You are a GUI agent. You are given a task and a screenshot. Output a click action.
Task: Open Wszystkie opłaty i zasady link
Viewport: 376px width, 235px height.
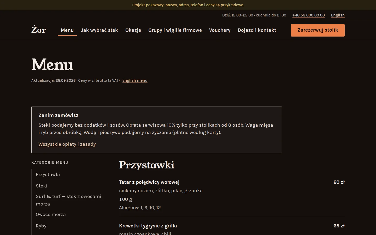(x=67, y=144)
